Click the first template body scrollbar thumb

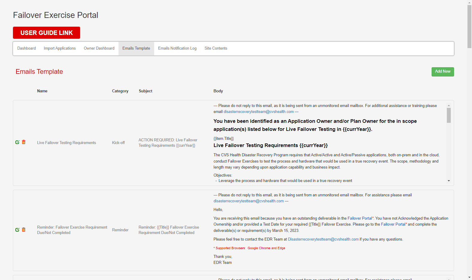point(449,115)
